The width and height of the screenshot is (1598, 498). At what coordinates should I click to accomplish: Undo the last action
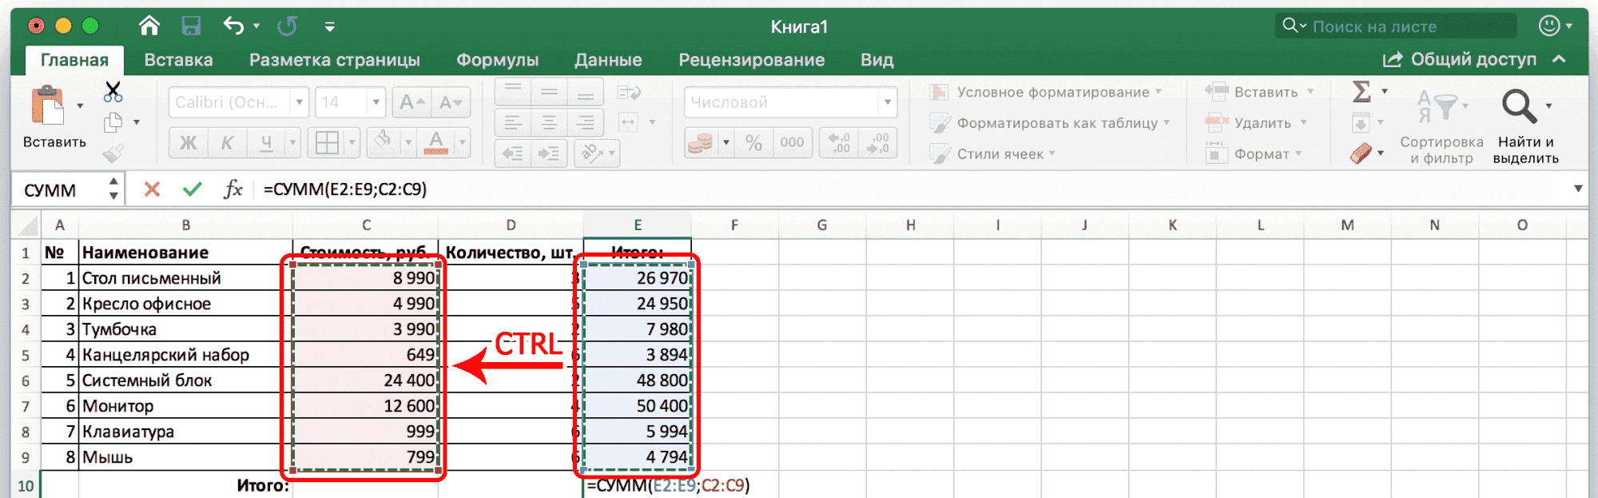[233, 26]
